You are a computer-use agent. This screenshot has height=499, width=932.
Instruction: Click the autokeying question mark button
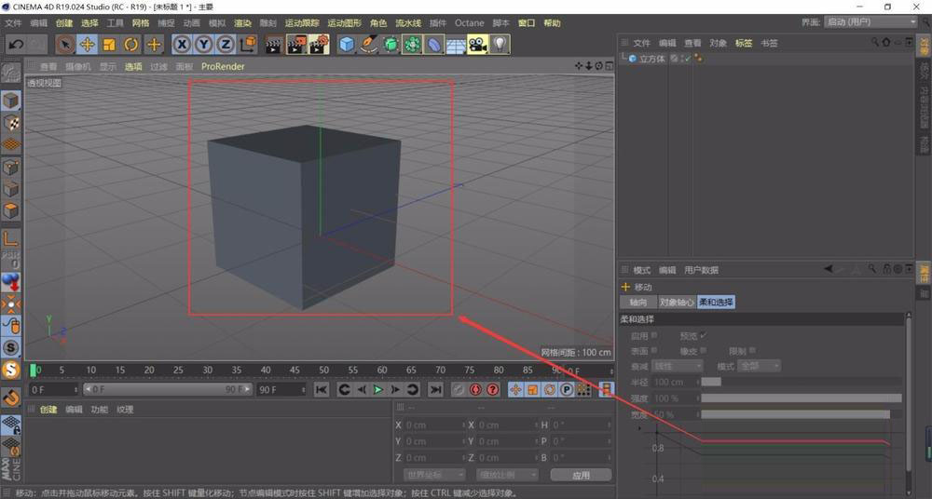[493, 390]
